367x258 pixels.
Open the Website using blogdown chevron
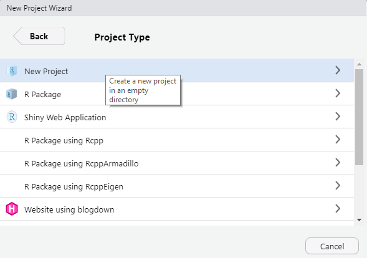338,209
